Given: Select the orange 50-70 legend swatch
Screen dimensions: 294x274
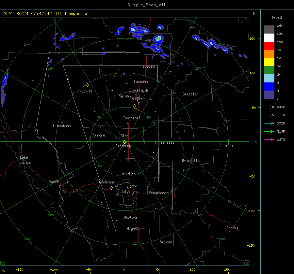Looking at the screenshot, I should tap(269, 54).
